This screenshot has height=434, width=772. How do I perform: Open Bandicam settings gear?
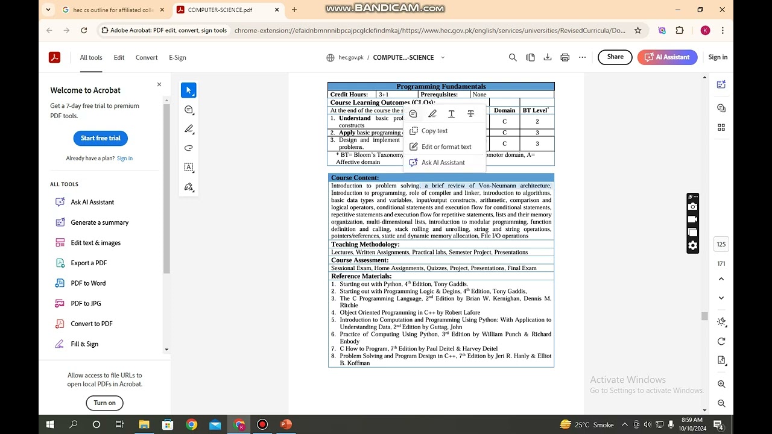pos(692,245)
